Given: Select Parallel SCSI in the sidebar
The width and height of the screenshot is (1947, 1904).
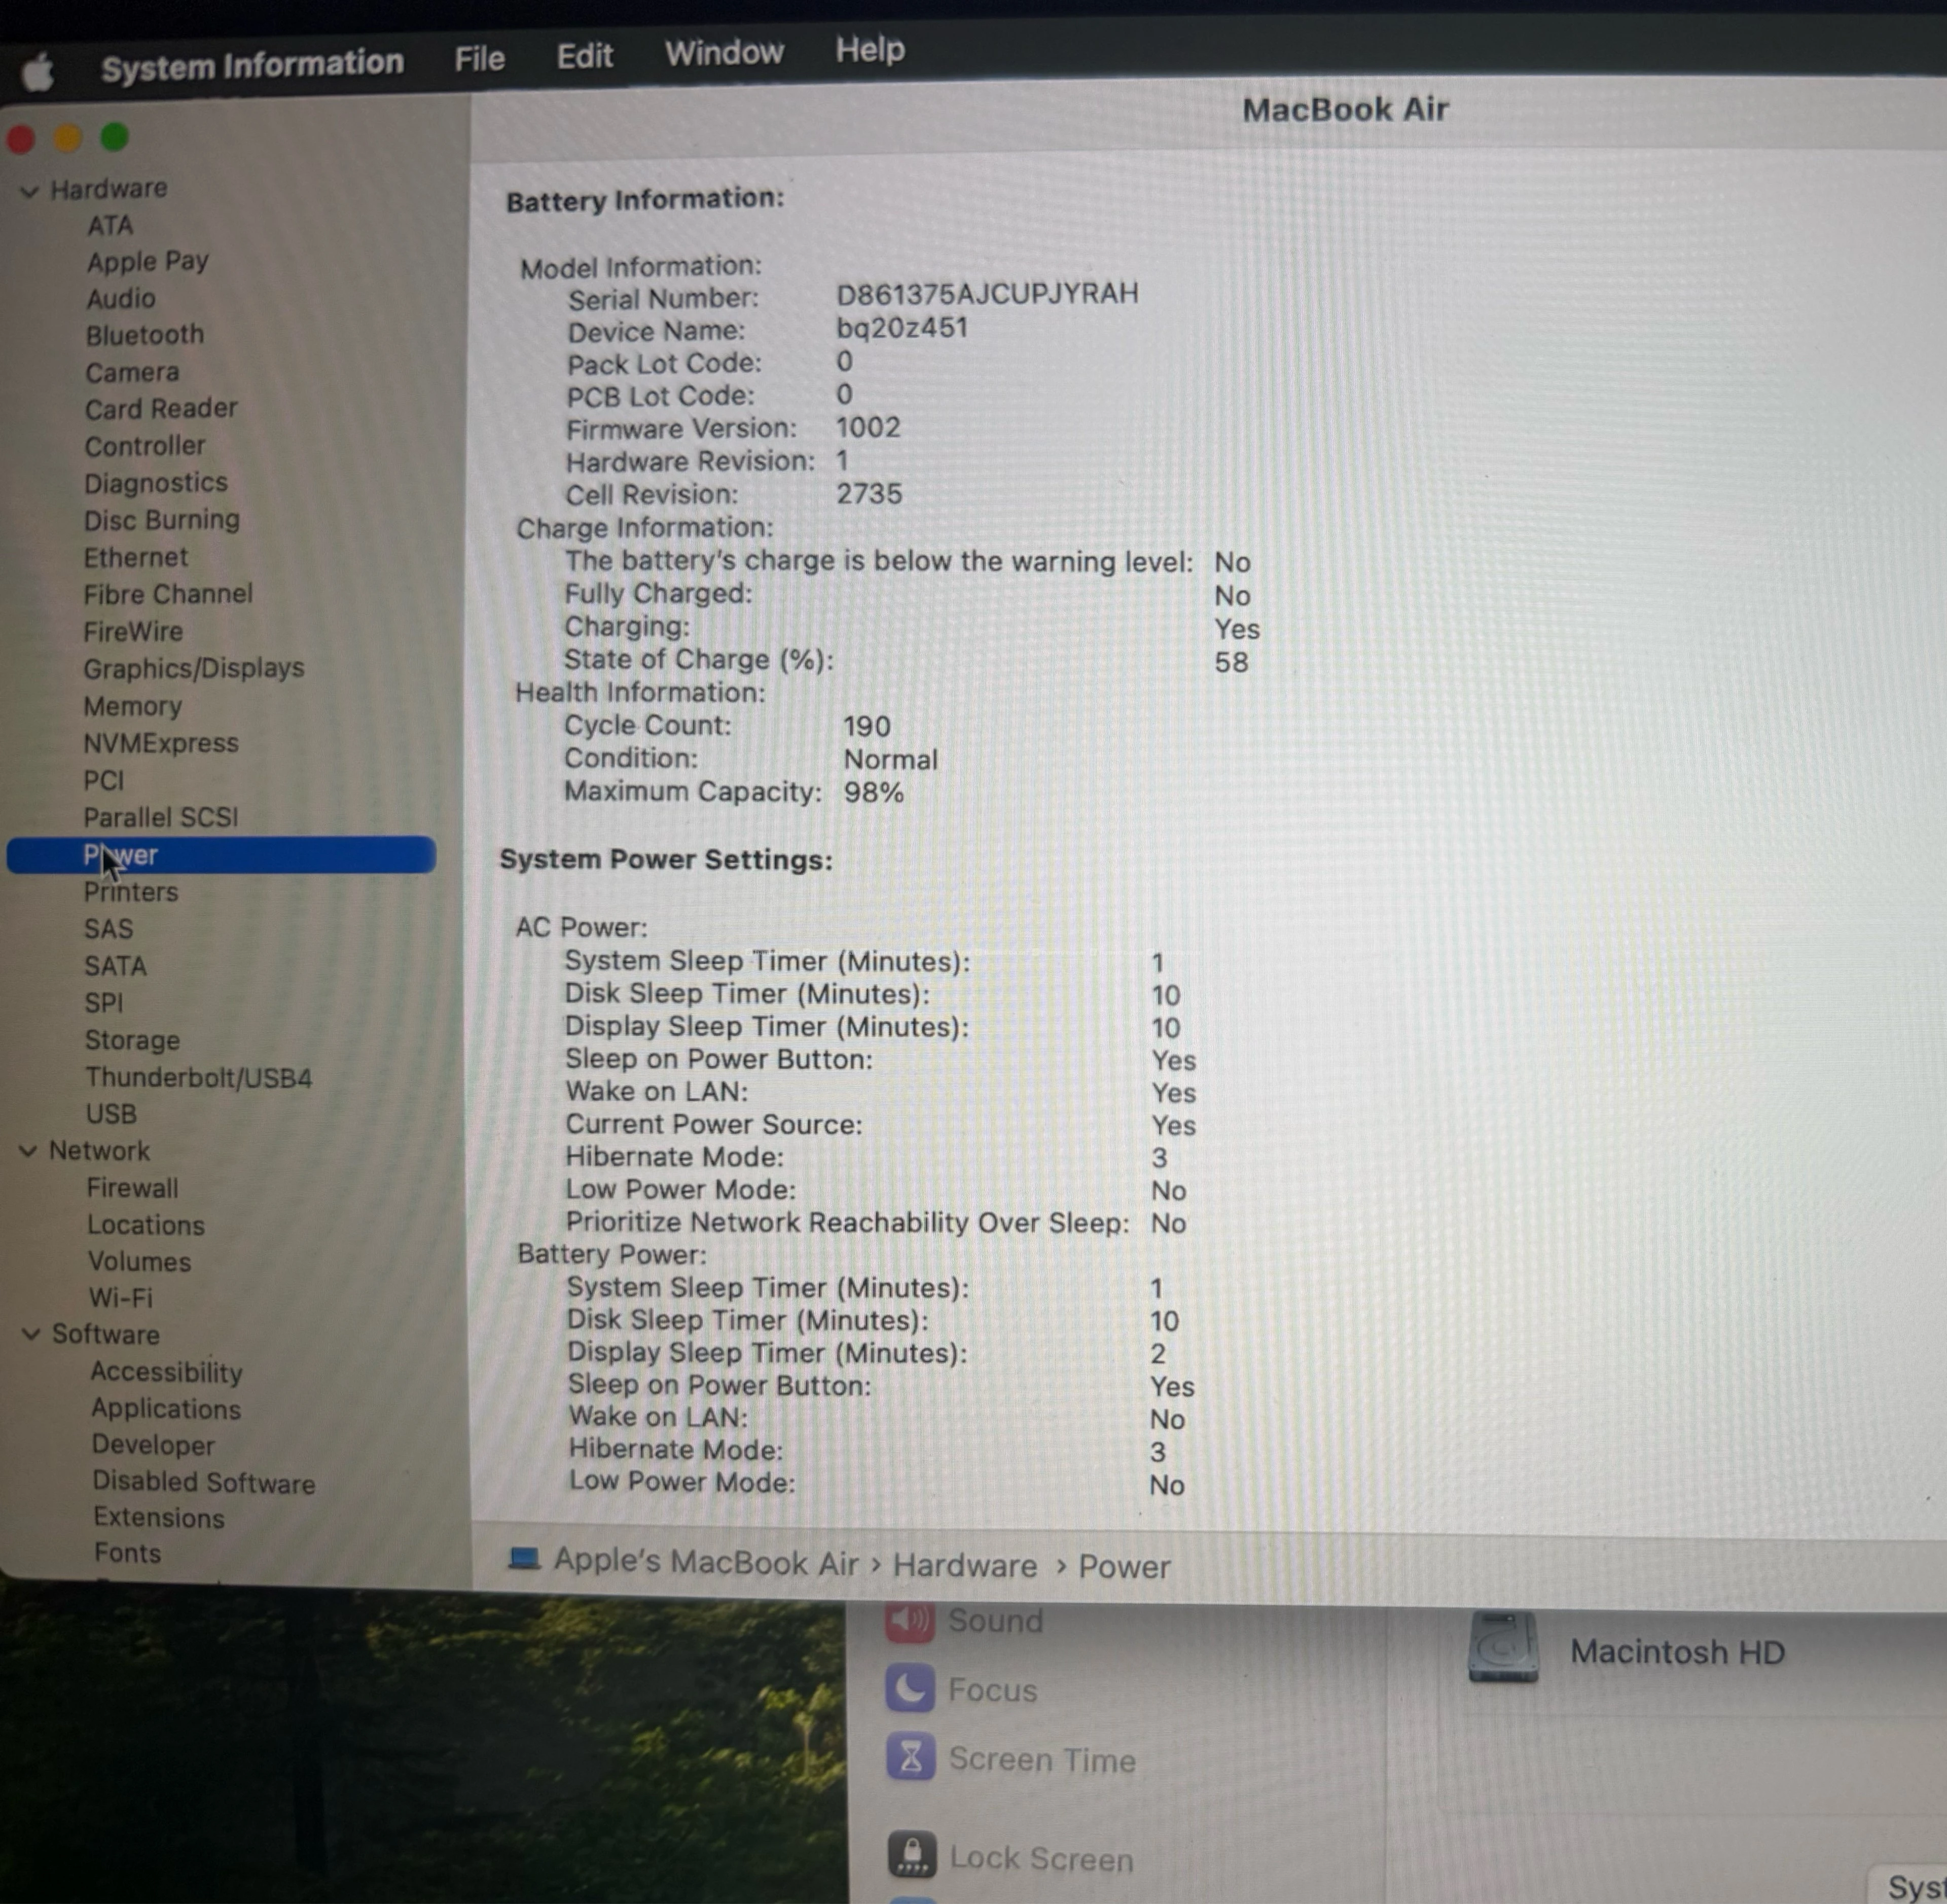Looking at the screenshot, I should 161,817.
